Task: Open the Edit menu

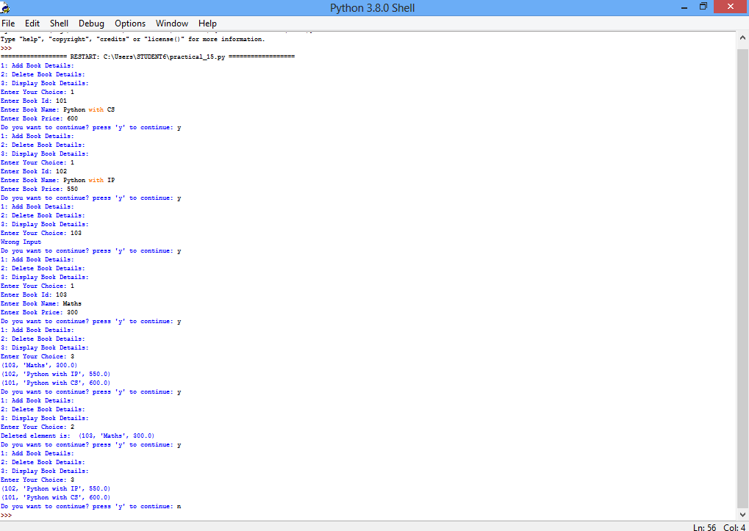Action: (x=32, y=23)
